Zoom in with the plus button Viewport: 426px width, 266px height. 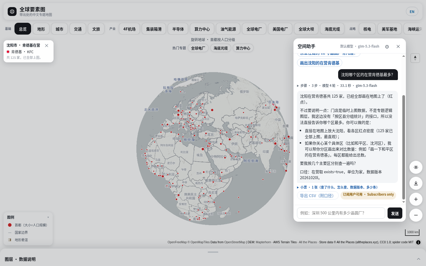click(x=416, y=199)
